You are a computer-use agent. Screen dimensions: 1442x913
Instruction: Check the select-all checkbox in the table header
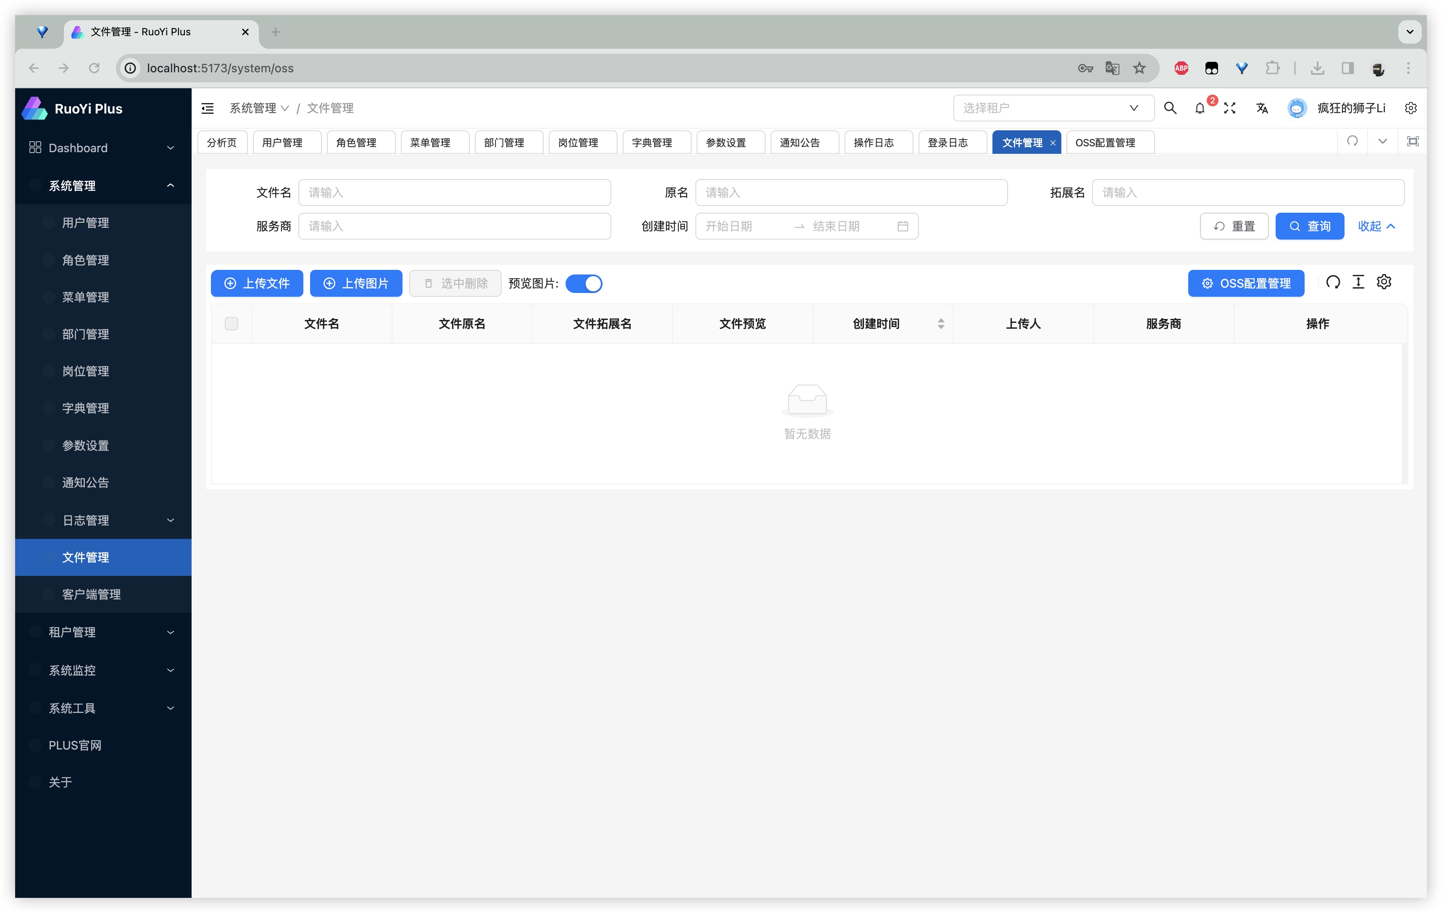pos(231,324)
